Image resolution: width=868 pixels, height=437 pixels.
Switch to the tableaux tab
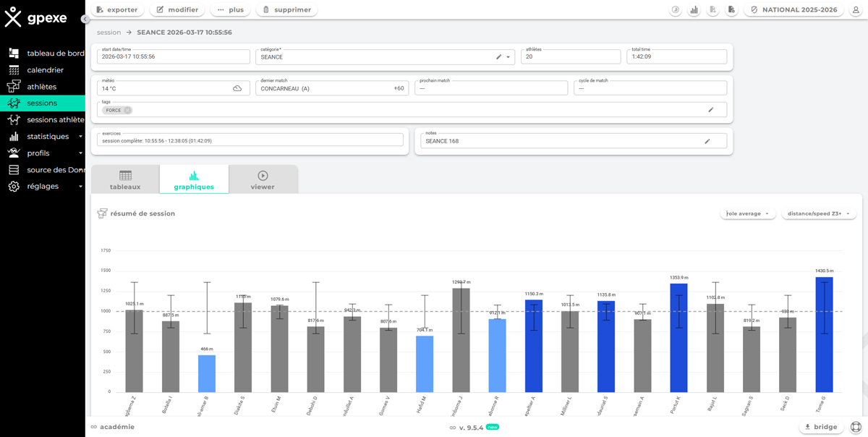[x=125, y=179]
